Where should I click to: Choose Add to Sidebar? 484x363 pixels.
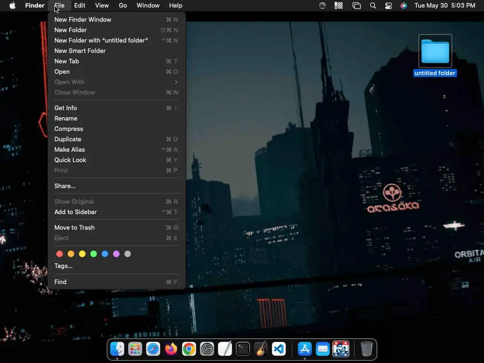pyautogui.click(x=117, y=212)
